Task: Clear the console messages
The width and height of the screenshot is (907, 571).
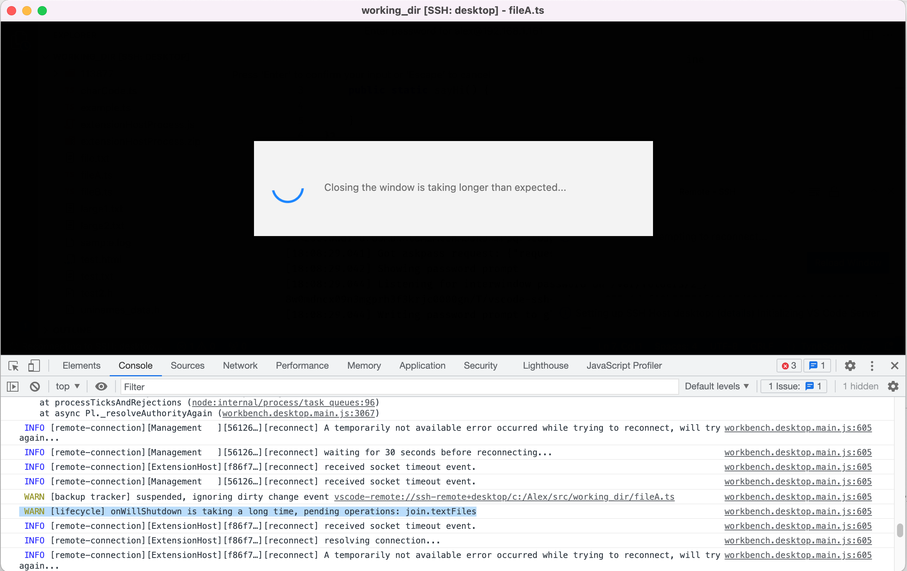Action: (35, 386)
